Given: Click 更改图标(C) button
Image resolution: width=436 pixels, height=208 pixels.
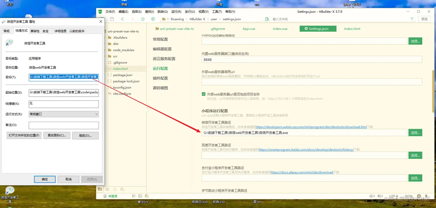Looking at the screenshot, I should point(57,136).
